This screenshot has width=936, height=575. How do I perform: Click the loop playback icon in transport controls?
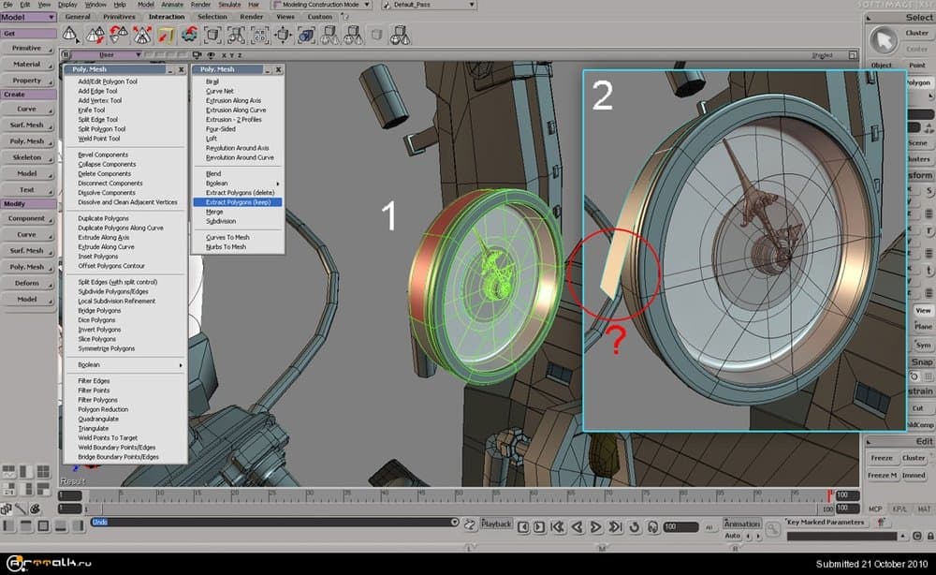pos(634,525)
